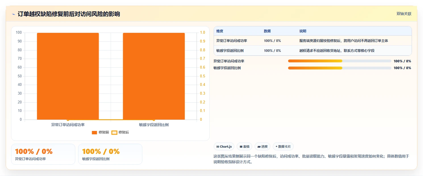Click left axis value 100
Viewport: 423px width, 176px height.
coord(19,33)
